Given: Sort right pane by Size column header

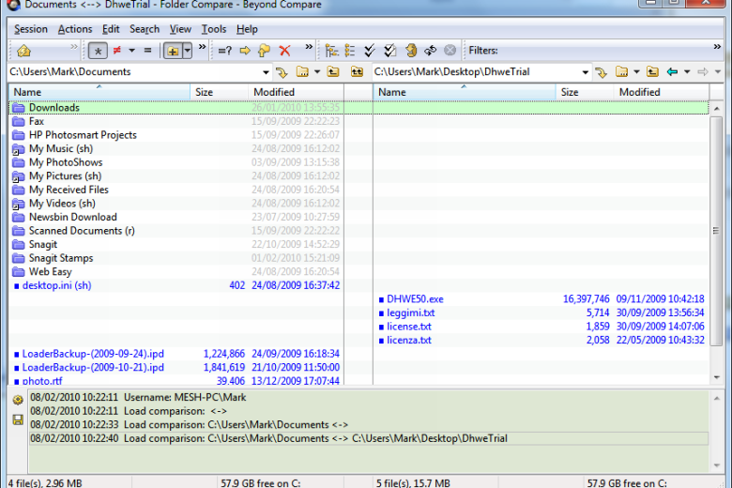Looking at the screenshot, I should 585,92.
